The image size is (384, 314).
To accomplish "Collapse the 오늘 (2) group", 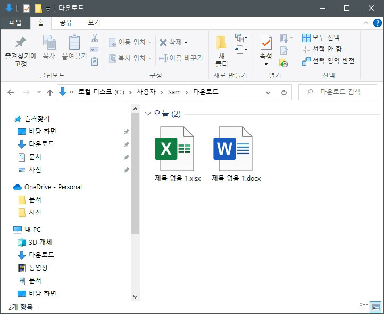I will coord(148,114).
